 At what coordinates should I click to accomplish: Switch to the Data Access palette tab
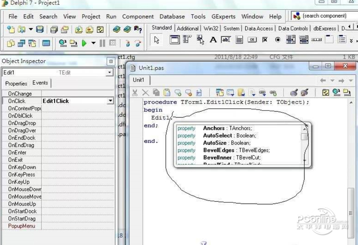(259, 29)
